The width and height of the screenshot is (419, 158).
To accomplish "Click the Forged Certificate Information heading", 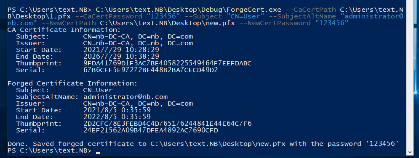I will coord(73,83).
